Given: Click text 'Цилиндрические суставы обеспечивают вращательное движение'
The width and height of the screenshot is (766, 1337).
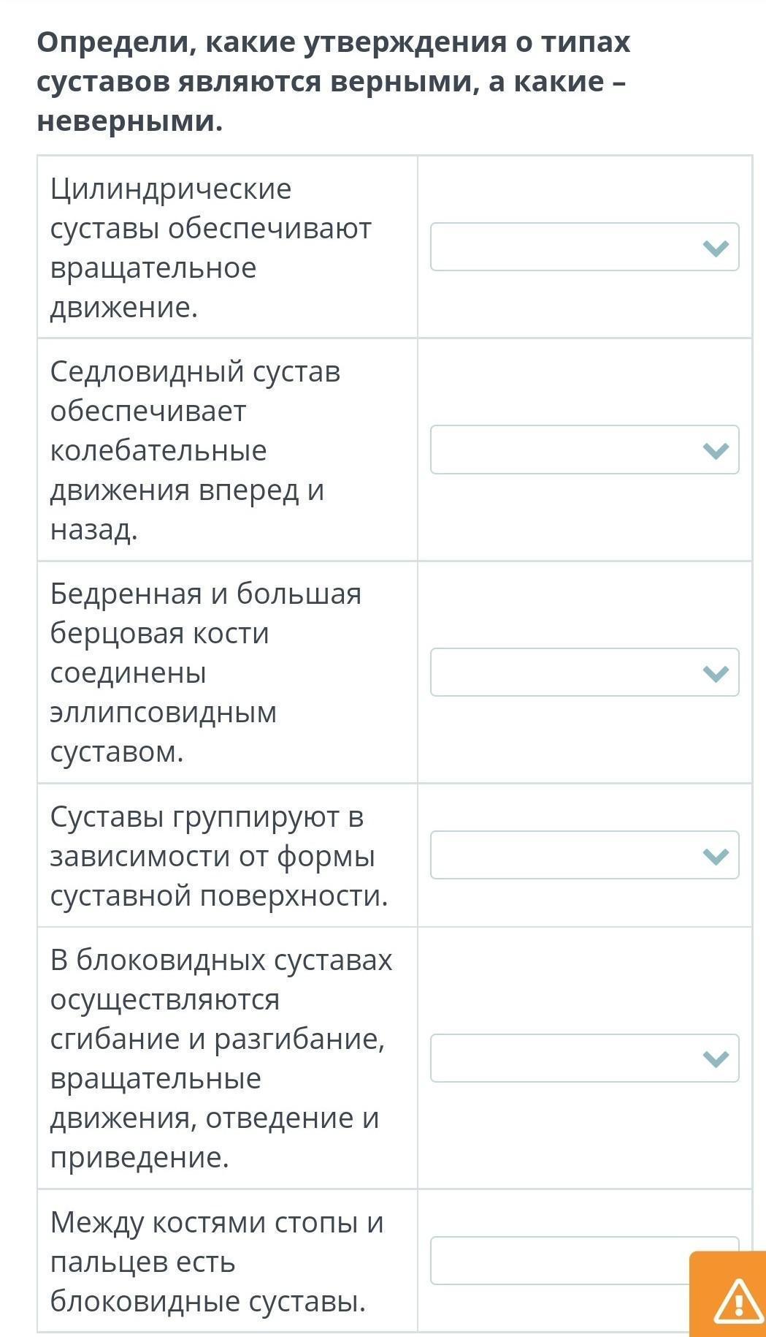Looking at the screenshot, I should click(210, 248).
